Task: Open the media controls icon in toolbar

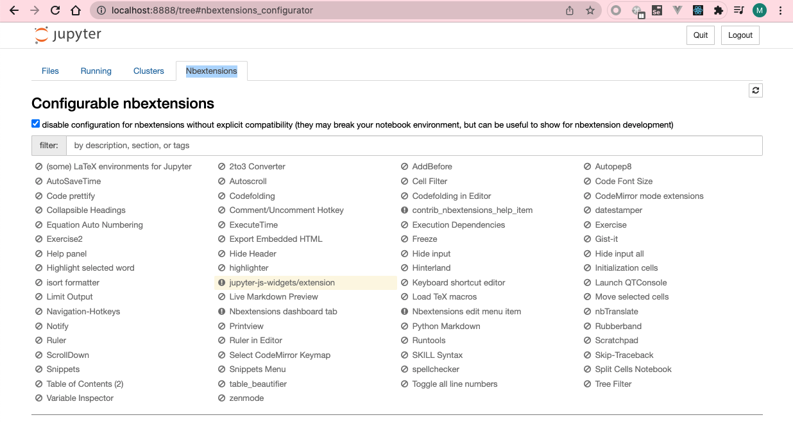Action: click(x=739, y=11)
